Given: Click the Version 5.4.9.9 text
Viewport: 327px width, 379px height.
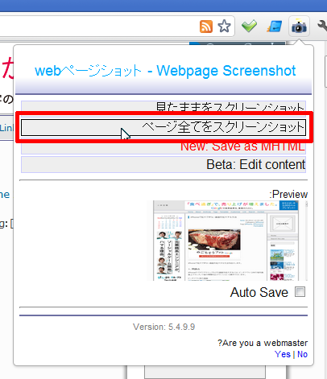Looking at the screenshot, I should [163, 327].
